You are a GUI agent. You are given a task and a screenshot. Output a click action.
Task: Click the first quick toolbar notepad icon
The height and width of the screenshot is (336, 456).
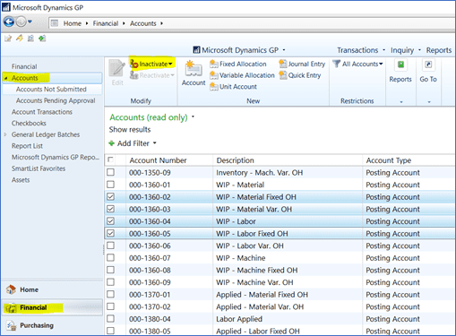(8, 39)
